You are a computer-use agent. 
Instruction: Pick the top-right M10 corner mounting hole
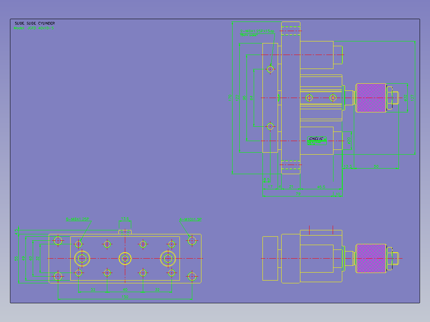[192, 241]
